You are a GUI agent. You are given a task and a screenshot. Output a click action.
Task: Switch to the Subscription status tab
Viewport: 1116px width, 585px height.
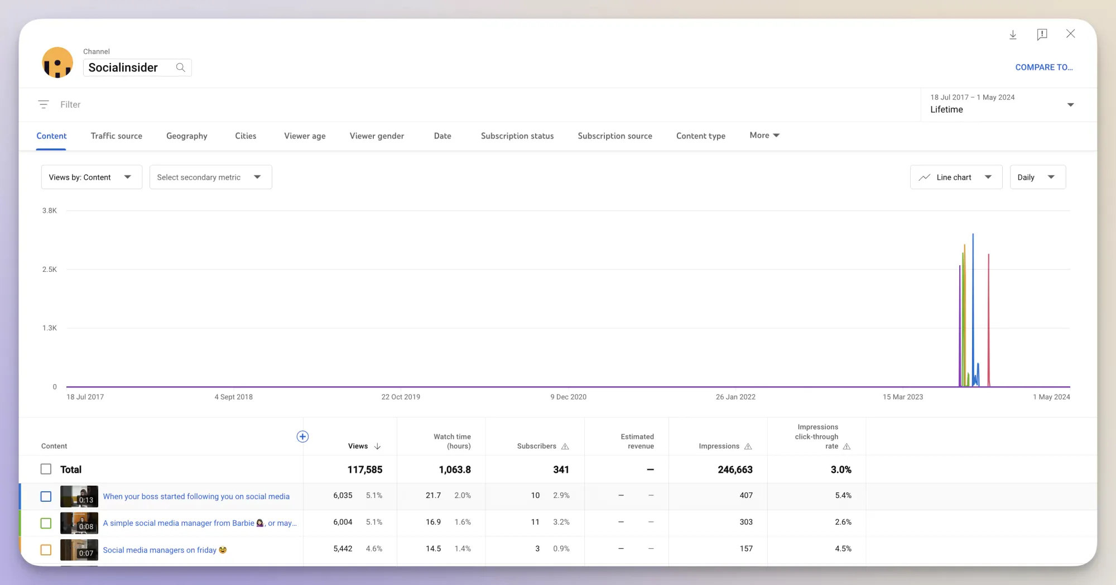[517, 136]
